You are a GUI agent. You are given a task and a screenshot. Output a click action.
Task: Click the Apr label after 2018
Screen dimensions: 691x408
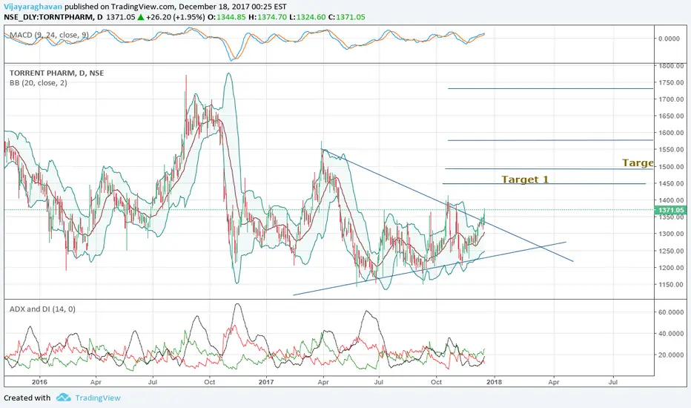[554, 382]
